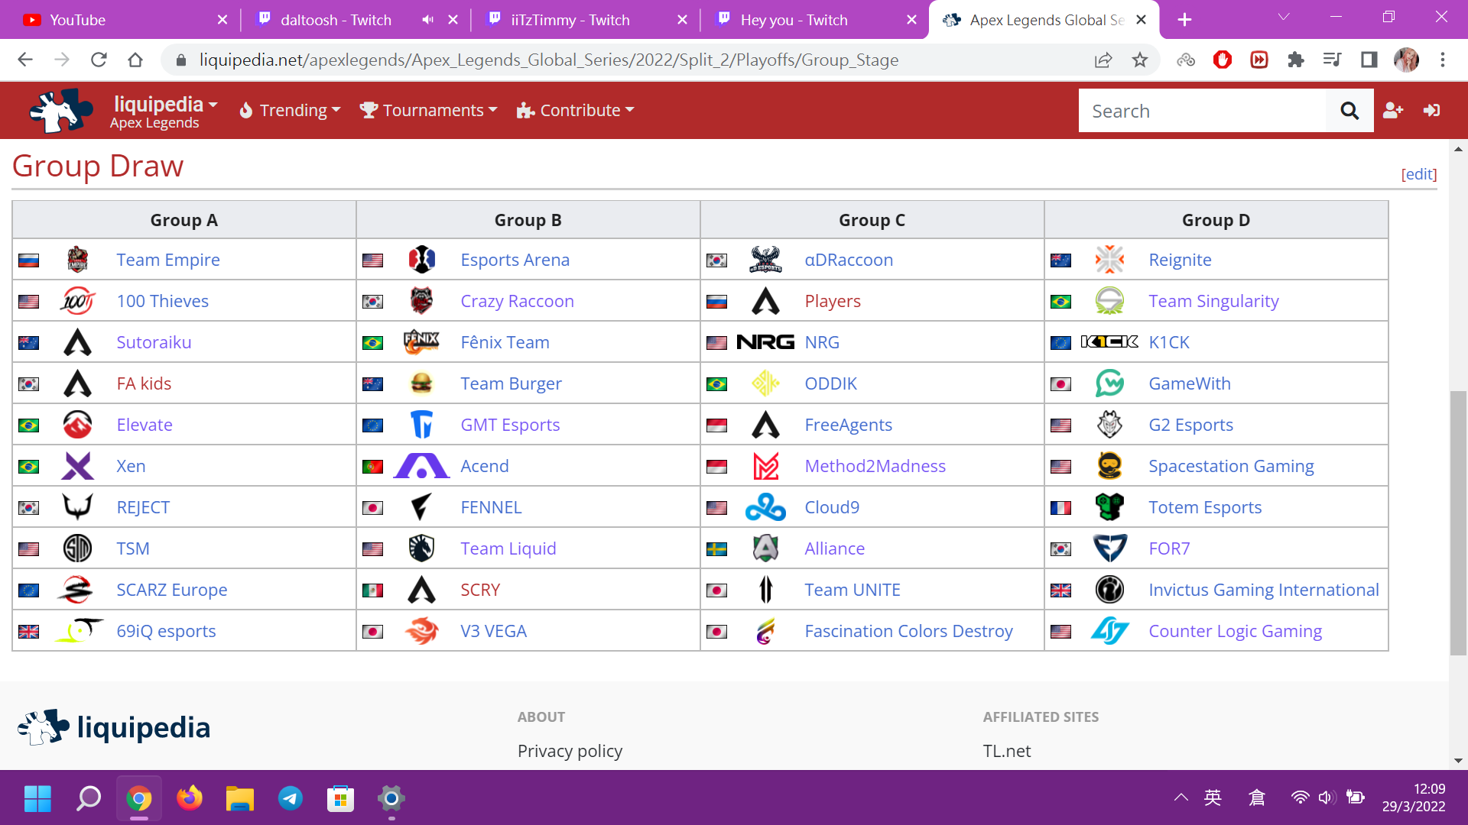Open Chrome extensions puzzle icon
1468x825 pixels.
tap(1296, 60)
